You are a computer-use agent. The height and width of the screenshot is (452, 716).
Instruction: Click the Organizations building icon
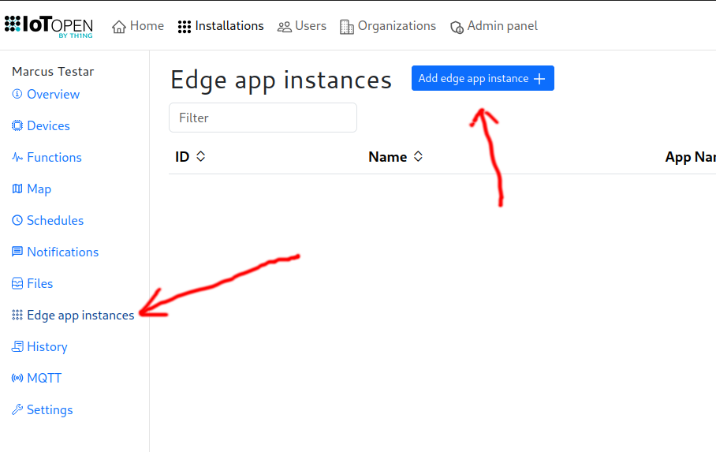pos(347,27)
